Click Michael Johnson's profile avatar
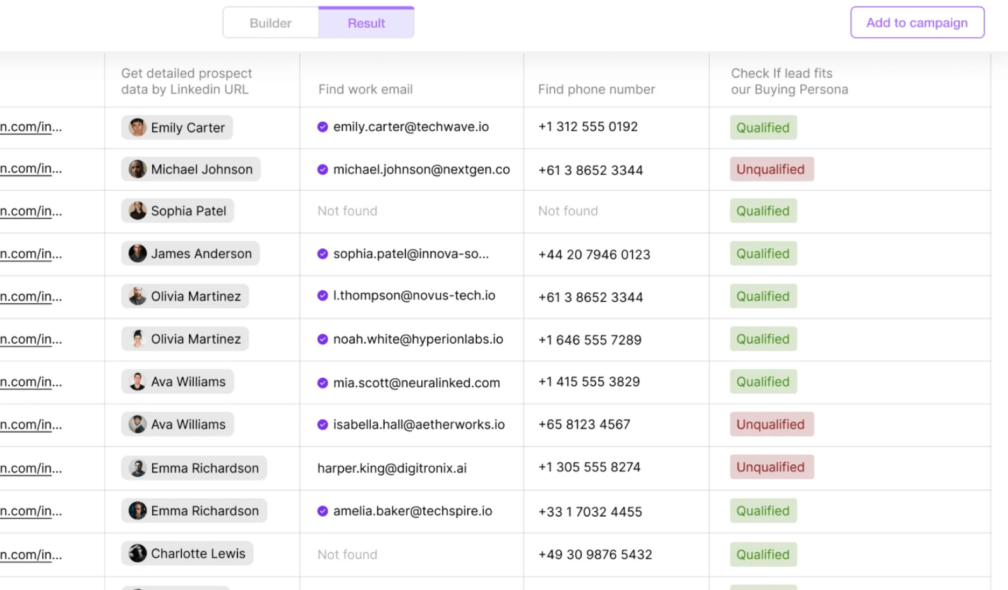Screen dimensions: 1008x590 (x=137, y=169)
